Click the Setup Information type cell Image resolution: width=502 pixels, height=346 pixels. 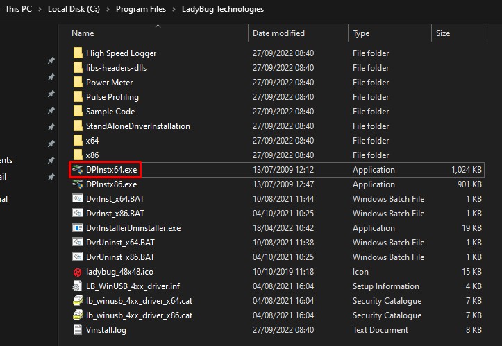tap(386, 286)
